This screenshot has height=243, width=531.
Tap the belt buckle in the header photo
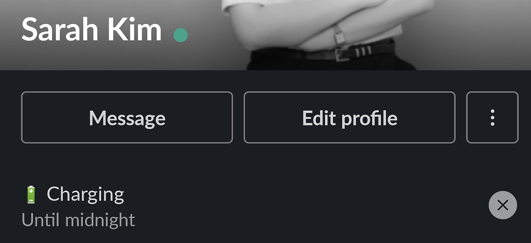[x=343, y=53]
